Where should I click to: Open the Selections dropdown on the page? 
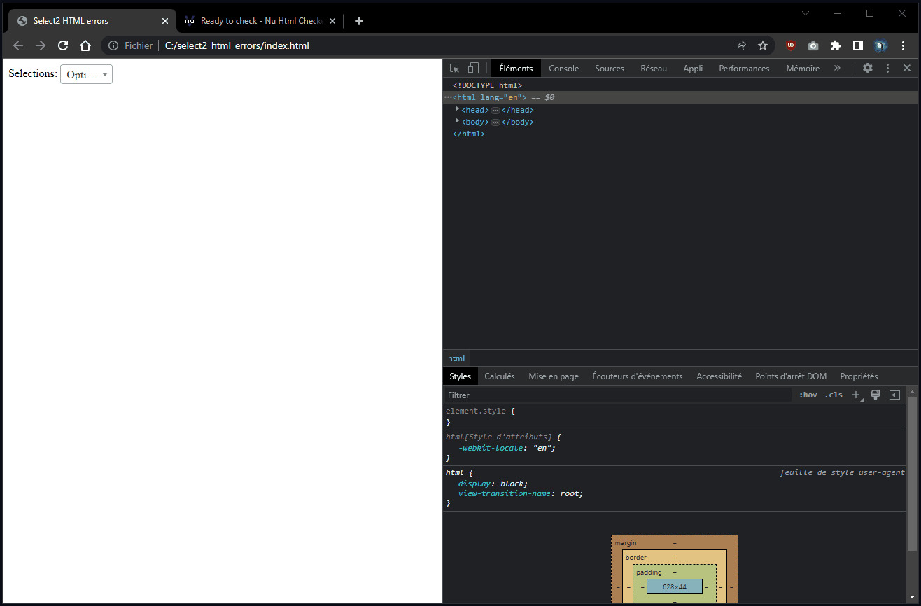pos(86,74)
